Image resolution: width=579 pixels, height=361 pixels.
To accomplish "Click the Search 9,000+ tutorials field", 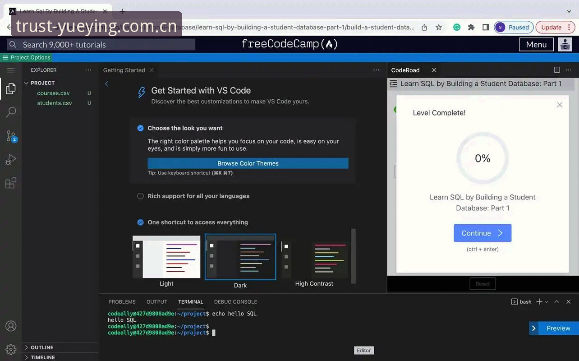I will click(x=101, y=44).
